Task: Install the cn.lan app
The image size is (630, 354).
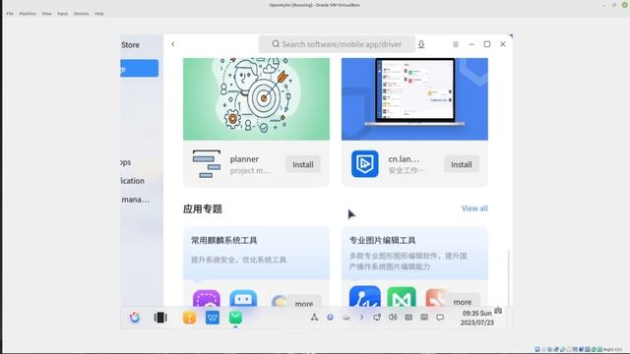Action: tap(462, 164)
